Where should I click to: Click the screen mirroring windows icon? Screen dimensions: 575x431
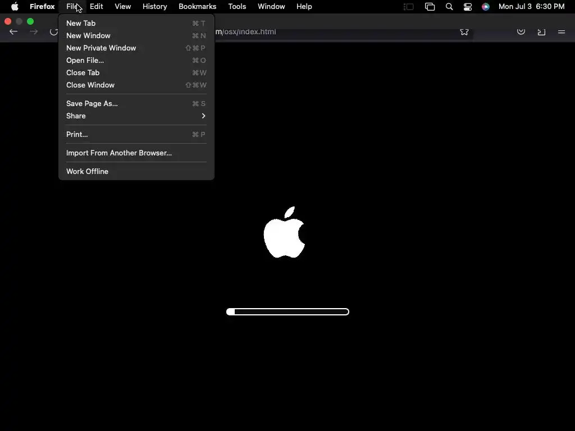(430, 7)
